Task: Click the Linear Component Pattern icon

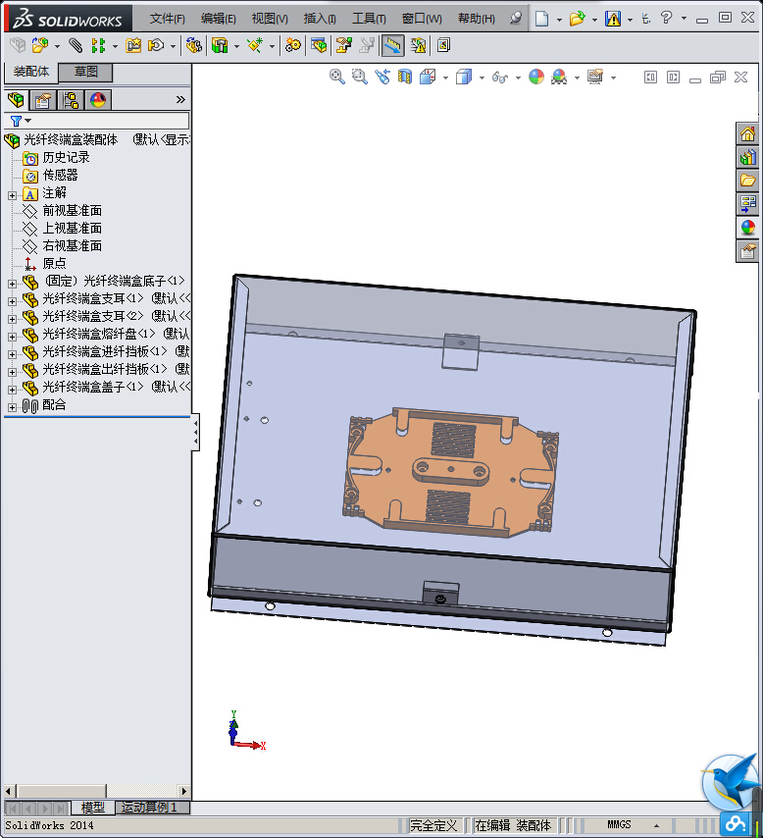Action: (x=98, y=45)
